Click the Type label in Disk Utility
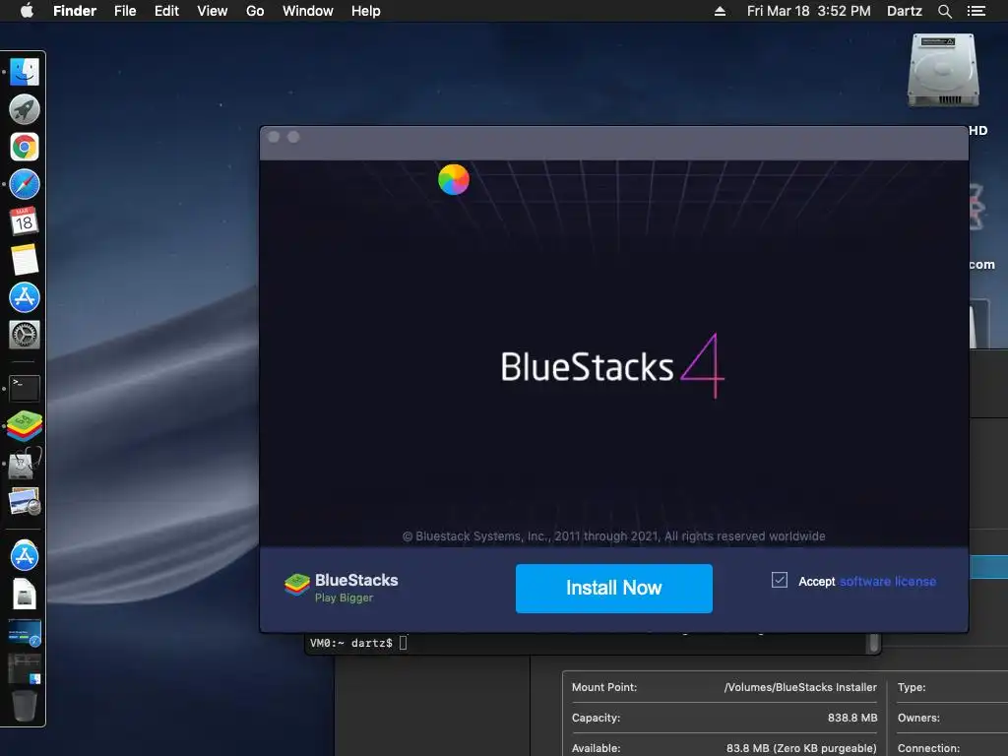The height and width of the screenshot is (756, 1008). coord(912,687)
